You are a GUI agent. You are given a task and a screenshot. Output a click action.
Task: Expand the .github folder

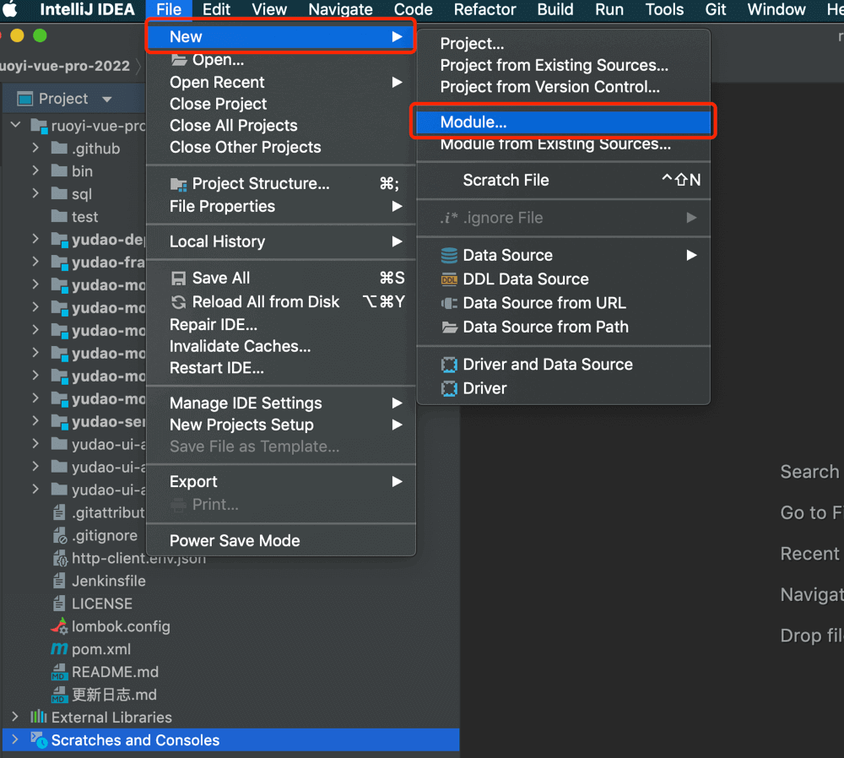(x=35, y=148)
